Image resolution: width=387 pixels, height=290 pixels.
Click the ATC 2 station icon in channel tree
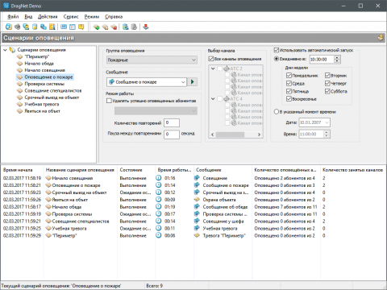pyautogui.click(x=227, y=68)
